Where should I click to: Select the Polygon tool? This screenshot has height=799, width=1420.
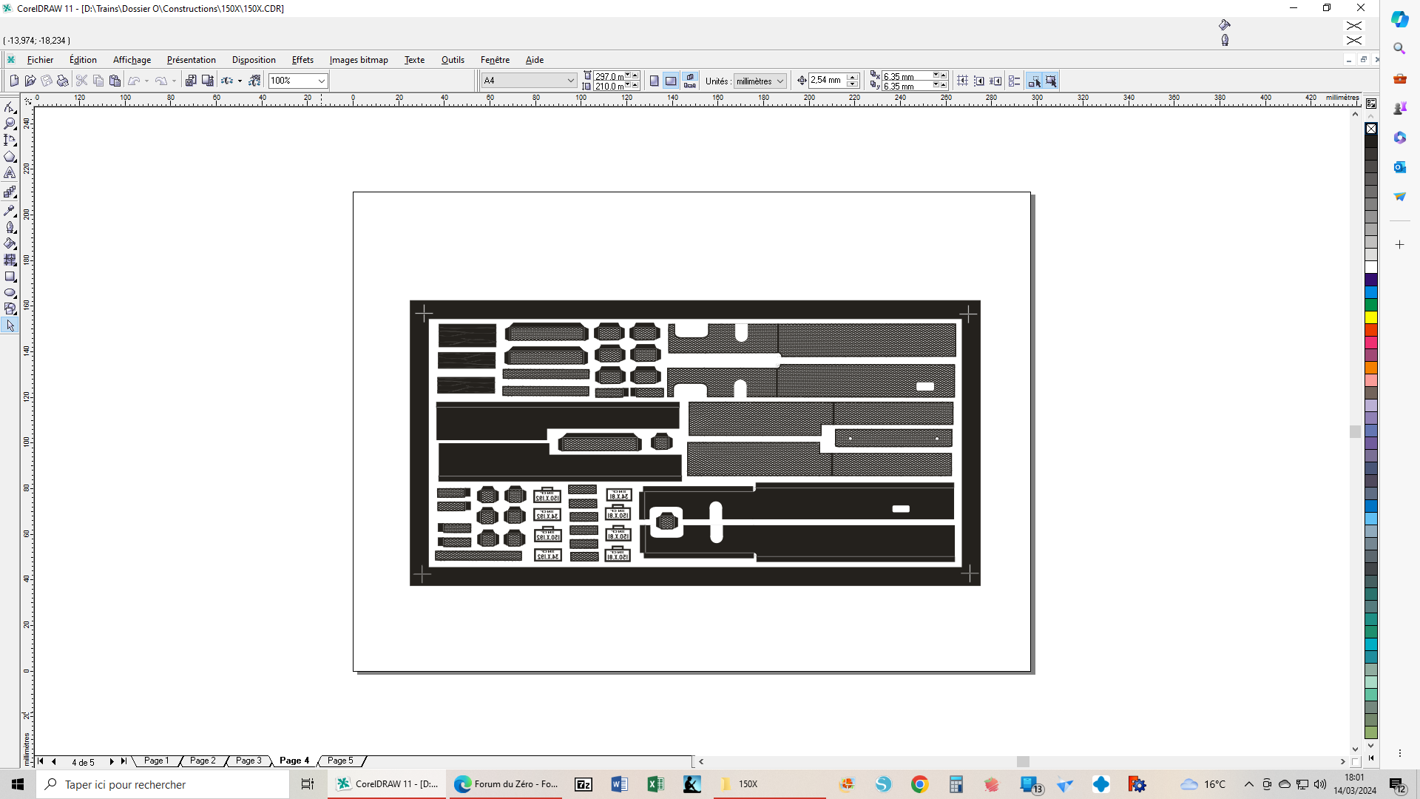pos(10,157)
